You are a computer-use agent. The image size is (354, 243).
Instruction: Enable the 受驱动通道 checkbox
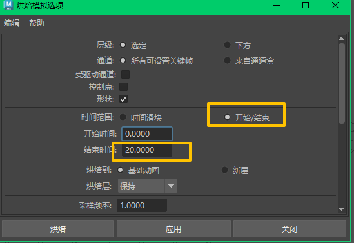(125, 74)
